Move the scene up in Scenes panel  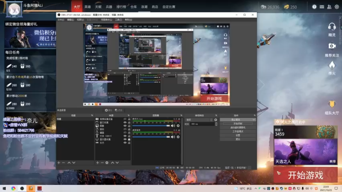coord(69,163)
